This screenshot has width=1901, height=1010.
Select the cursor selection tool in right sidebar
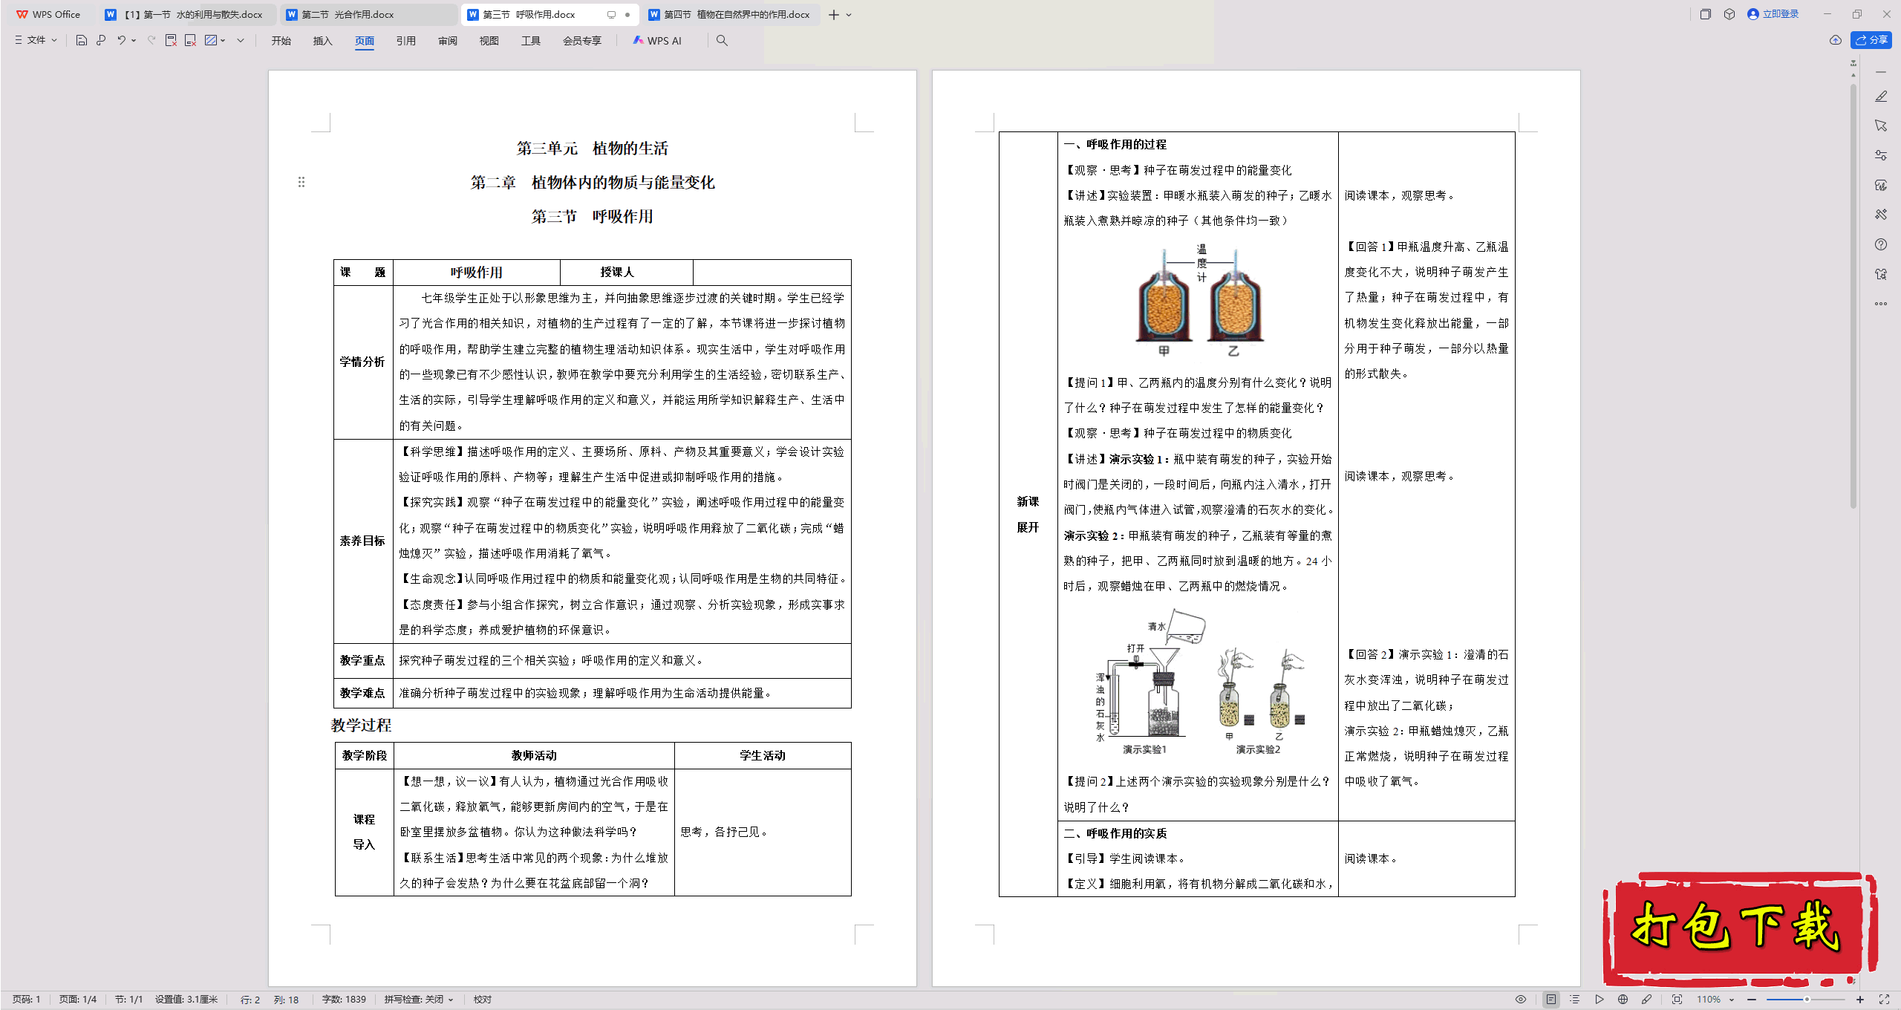point(1881,126)
